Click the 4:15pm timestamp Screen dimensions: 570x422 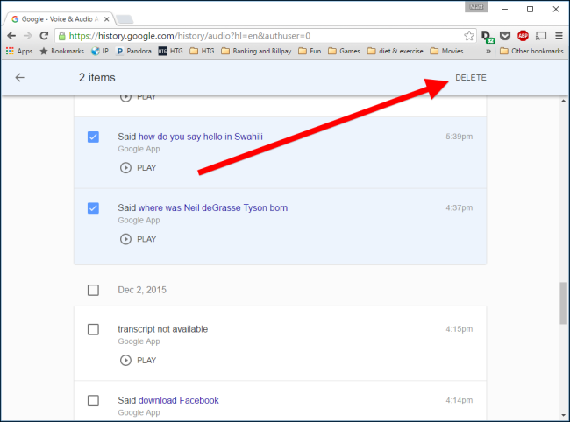pyautogui.click(x=460, y=328)
